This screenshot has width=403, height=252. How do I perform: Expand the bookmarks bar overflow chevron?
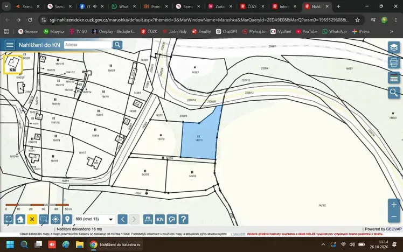click(392, 32)
